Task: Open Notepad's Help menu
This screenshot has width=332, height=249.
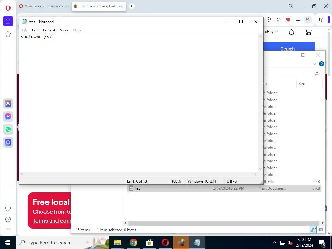Action: (77, 30)
